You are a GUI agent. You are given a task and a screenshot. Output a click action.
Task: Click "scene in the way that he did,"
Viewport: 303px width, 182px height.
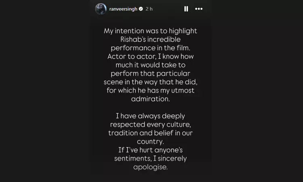(x=150, y=82)
